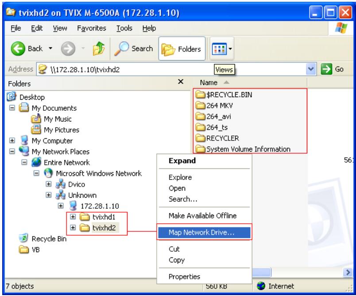Click the address field path text
The width and height of the screenshot is (356, 296).
click(x=85, y=69)
